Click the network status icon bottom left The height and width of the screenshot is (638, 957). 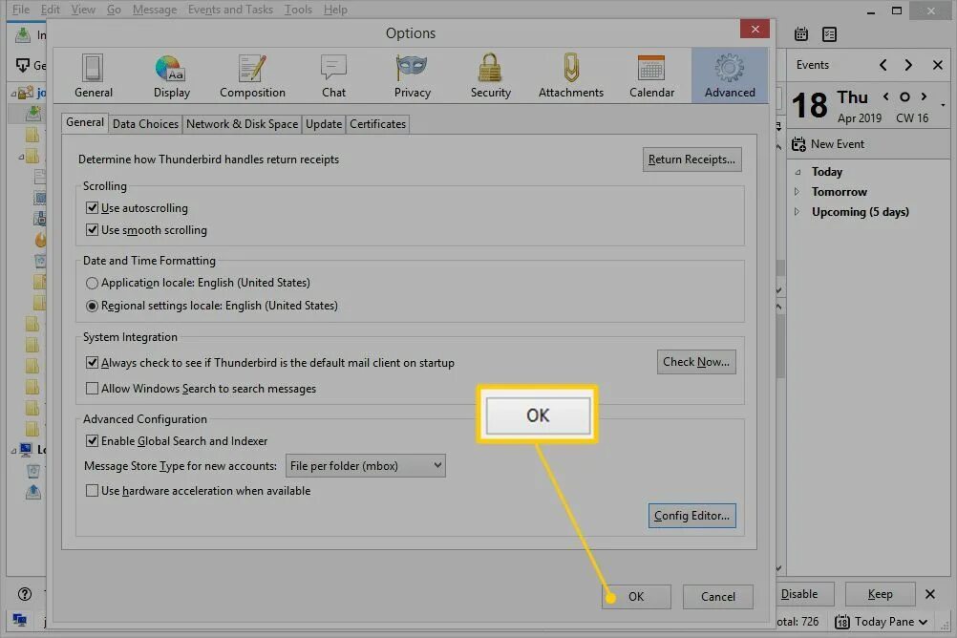coord(19,620)
